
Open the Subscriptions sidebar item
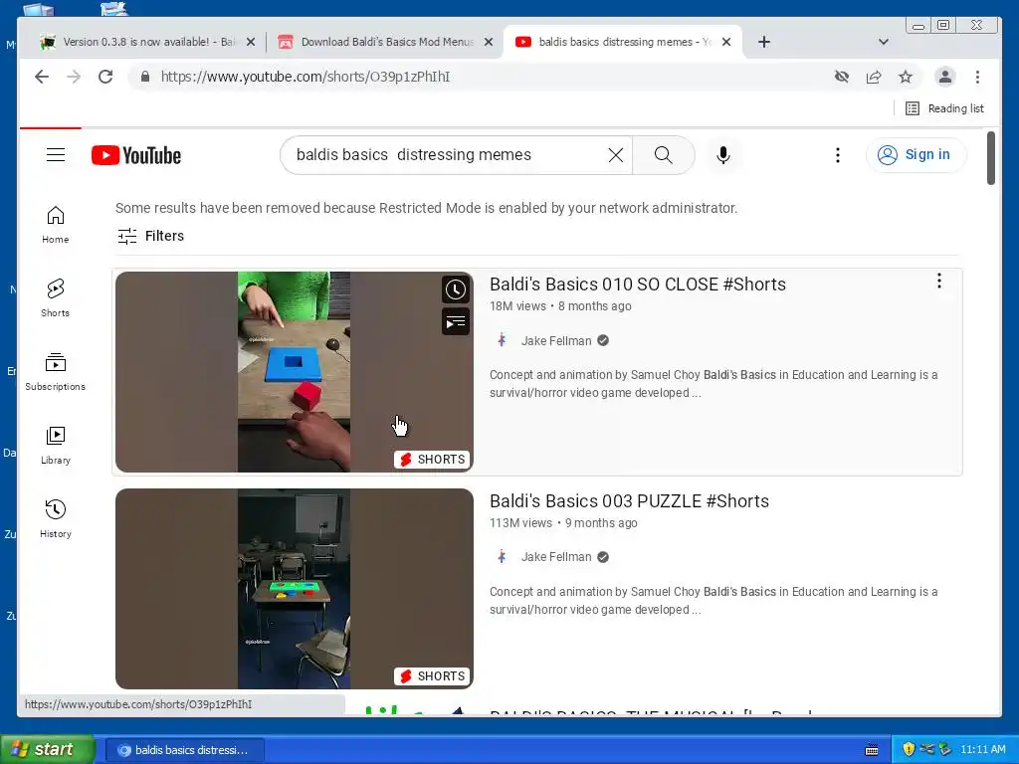pos(56,372)
